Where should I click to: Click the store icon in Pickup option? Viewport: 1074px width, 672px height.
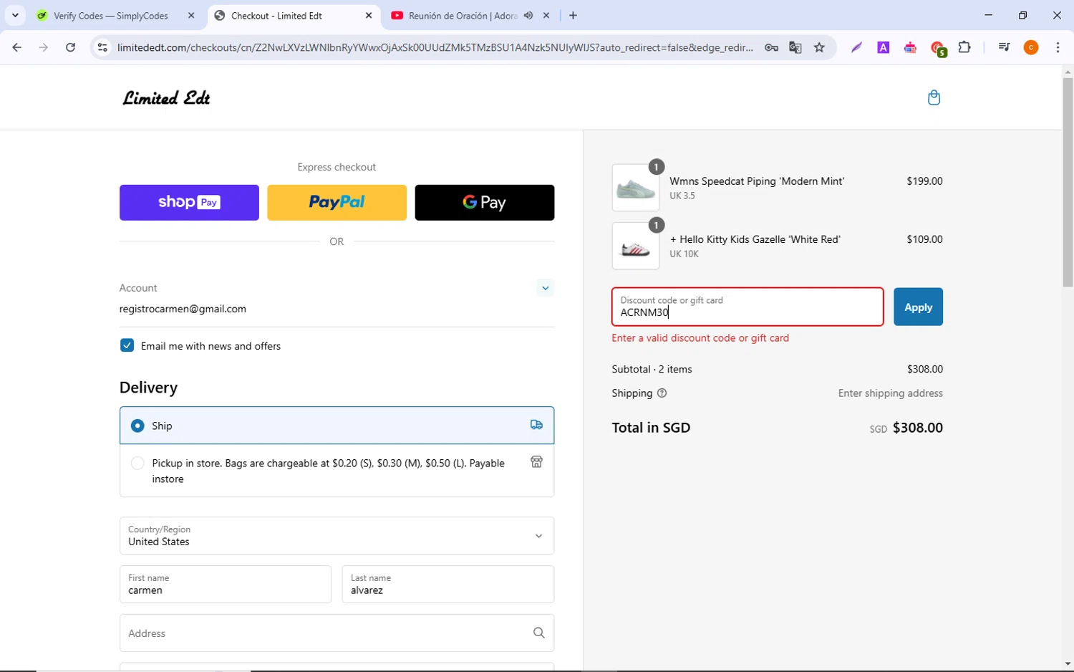(x=536, y=462)
